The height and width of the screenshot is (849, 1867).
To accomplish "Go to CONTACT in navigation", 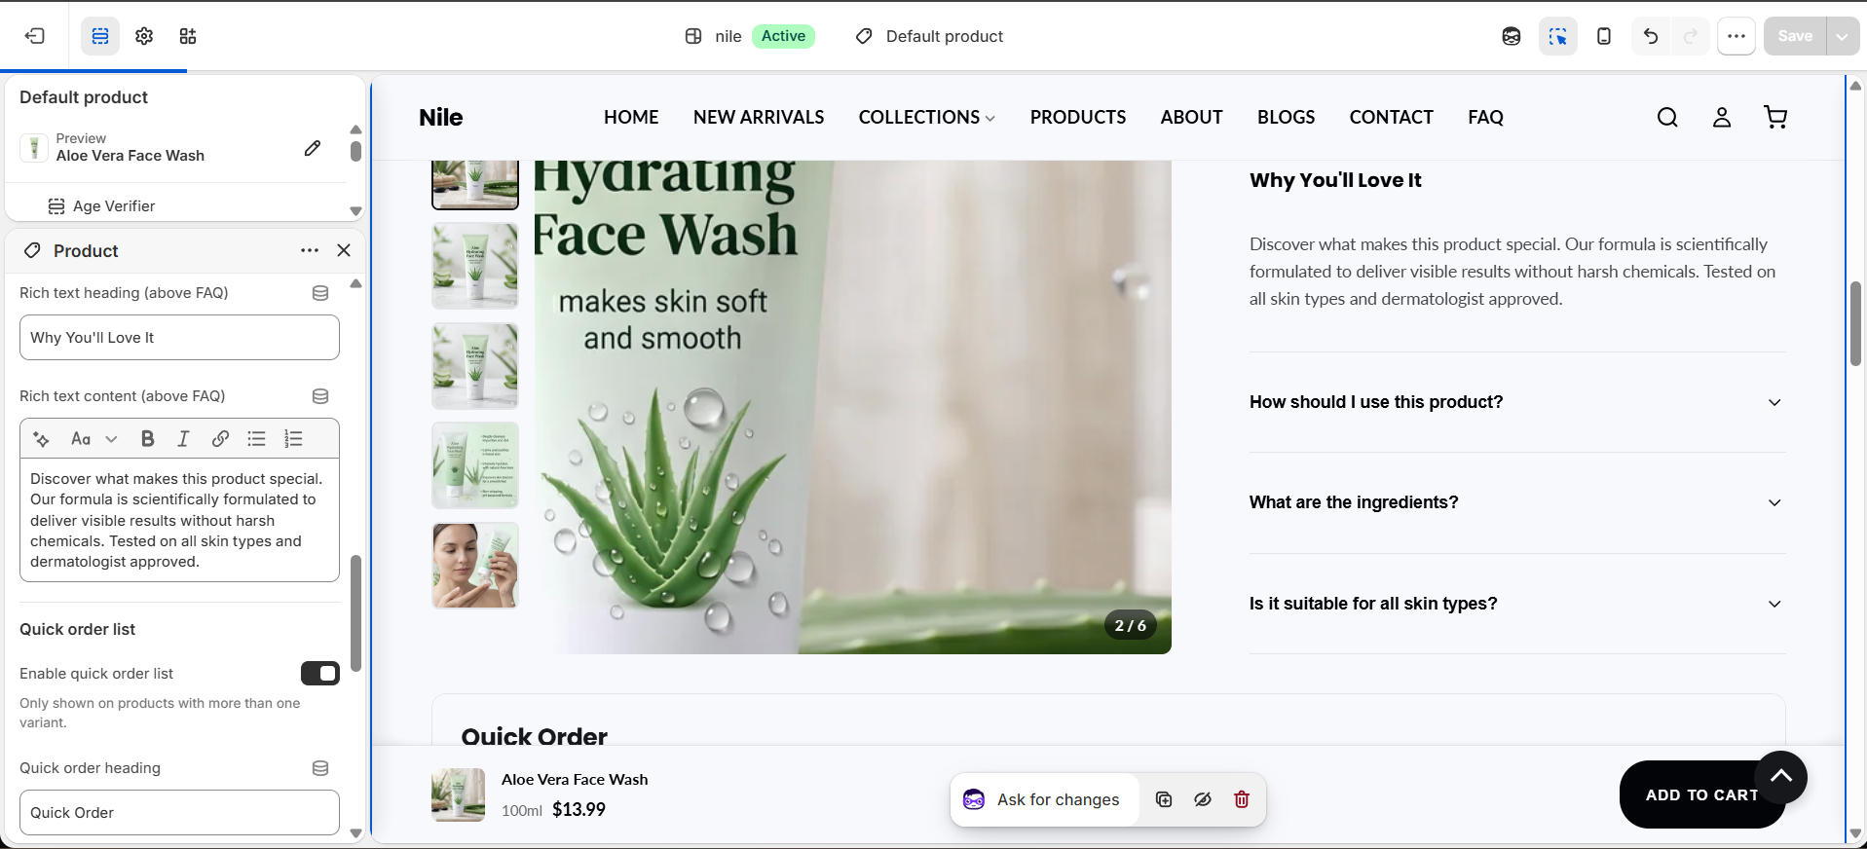I will click(x=1391, y=118).
